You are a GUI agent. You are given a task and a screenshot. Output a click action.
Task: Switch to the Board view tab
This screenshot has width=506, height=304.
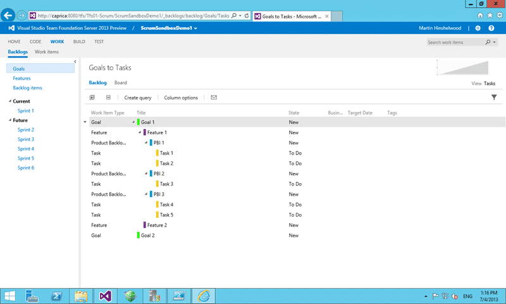pyautogui.click(x=121, y=83)
